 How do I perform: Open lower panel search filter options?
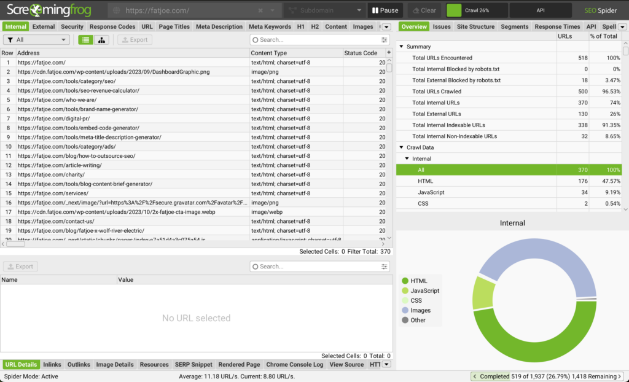pyautogui.click(x=385, y=267)
